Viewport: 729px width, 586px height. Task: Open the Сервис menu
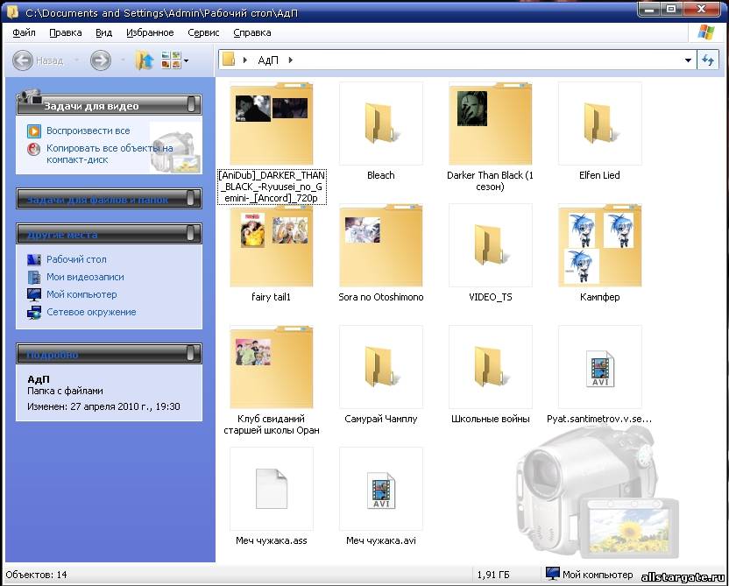click(x=203, y=33)
